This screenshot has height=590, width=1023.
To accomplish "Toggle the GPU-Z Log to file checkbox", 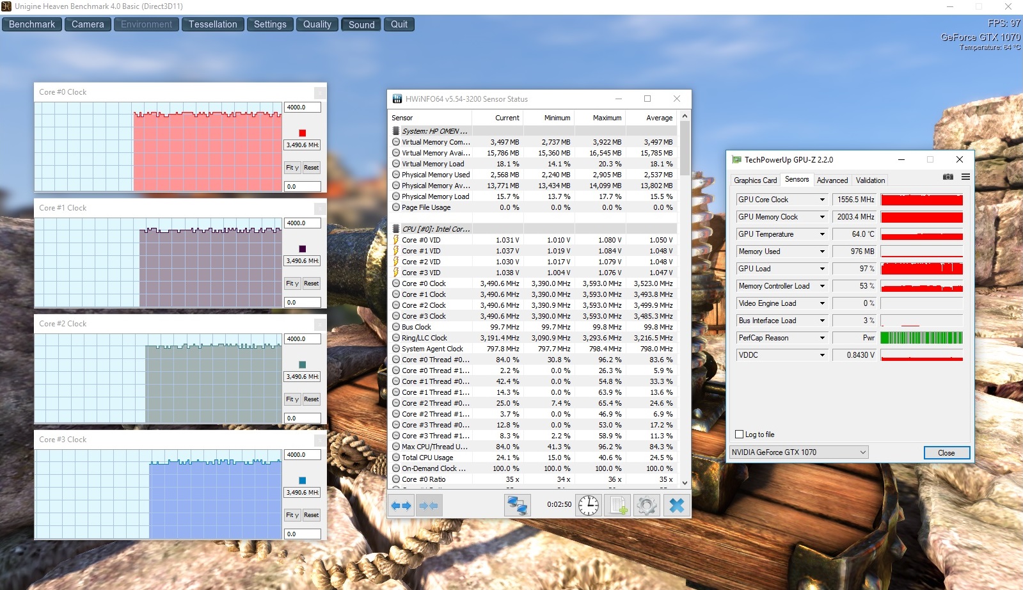I will point(740,435).
